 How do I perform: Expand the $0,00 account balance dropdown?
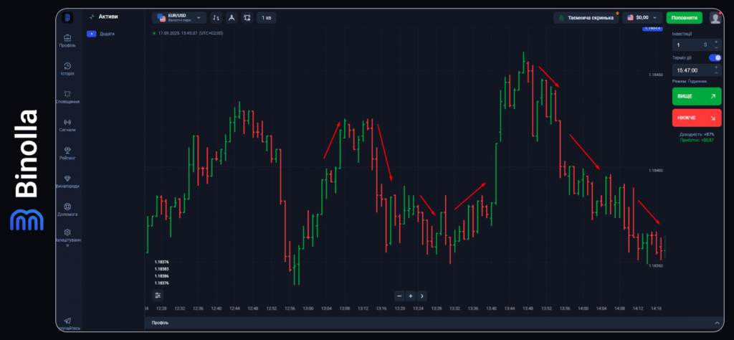642,17
